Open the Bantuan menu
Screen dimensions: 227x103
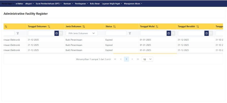[68, 4]
